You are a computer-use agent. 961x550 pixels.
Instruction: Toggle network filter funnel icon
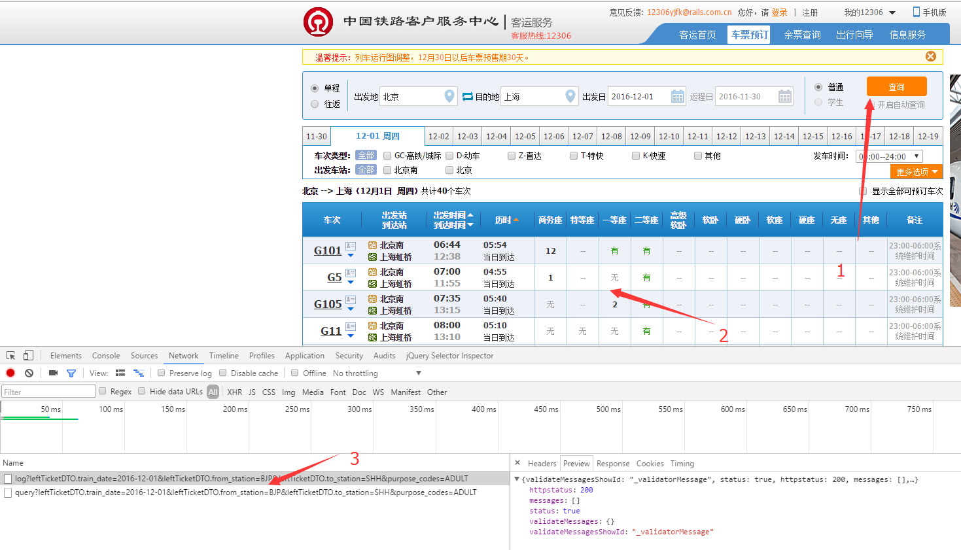71,373
